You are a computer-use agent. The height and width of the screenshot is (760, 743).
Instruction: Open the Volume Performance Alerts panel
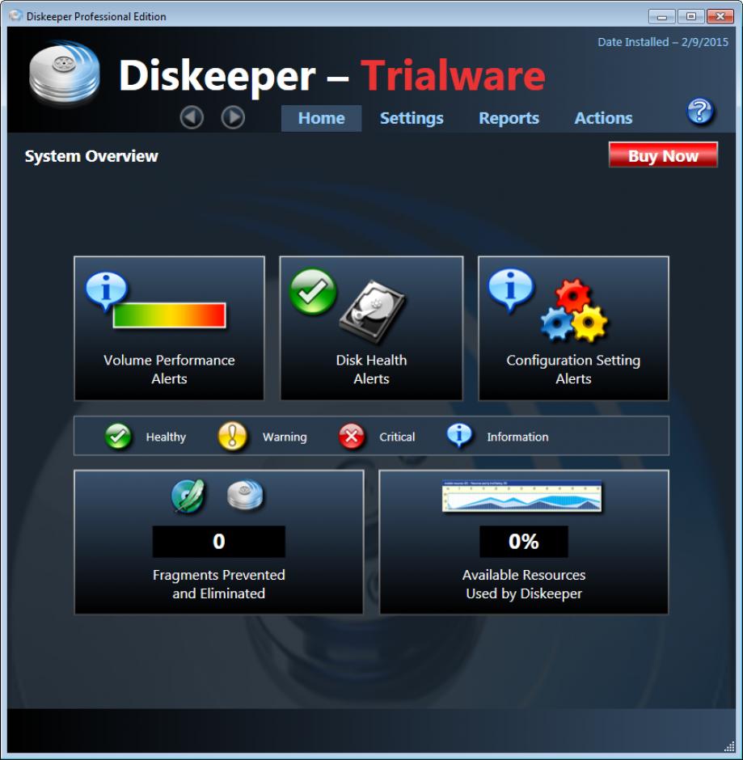point(169,328)
